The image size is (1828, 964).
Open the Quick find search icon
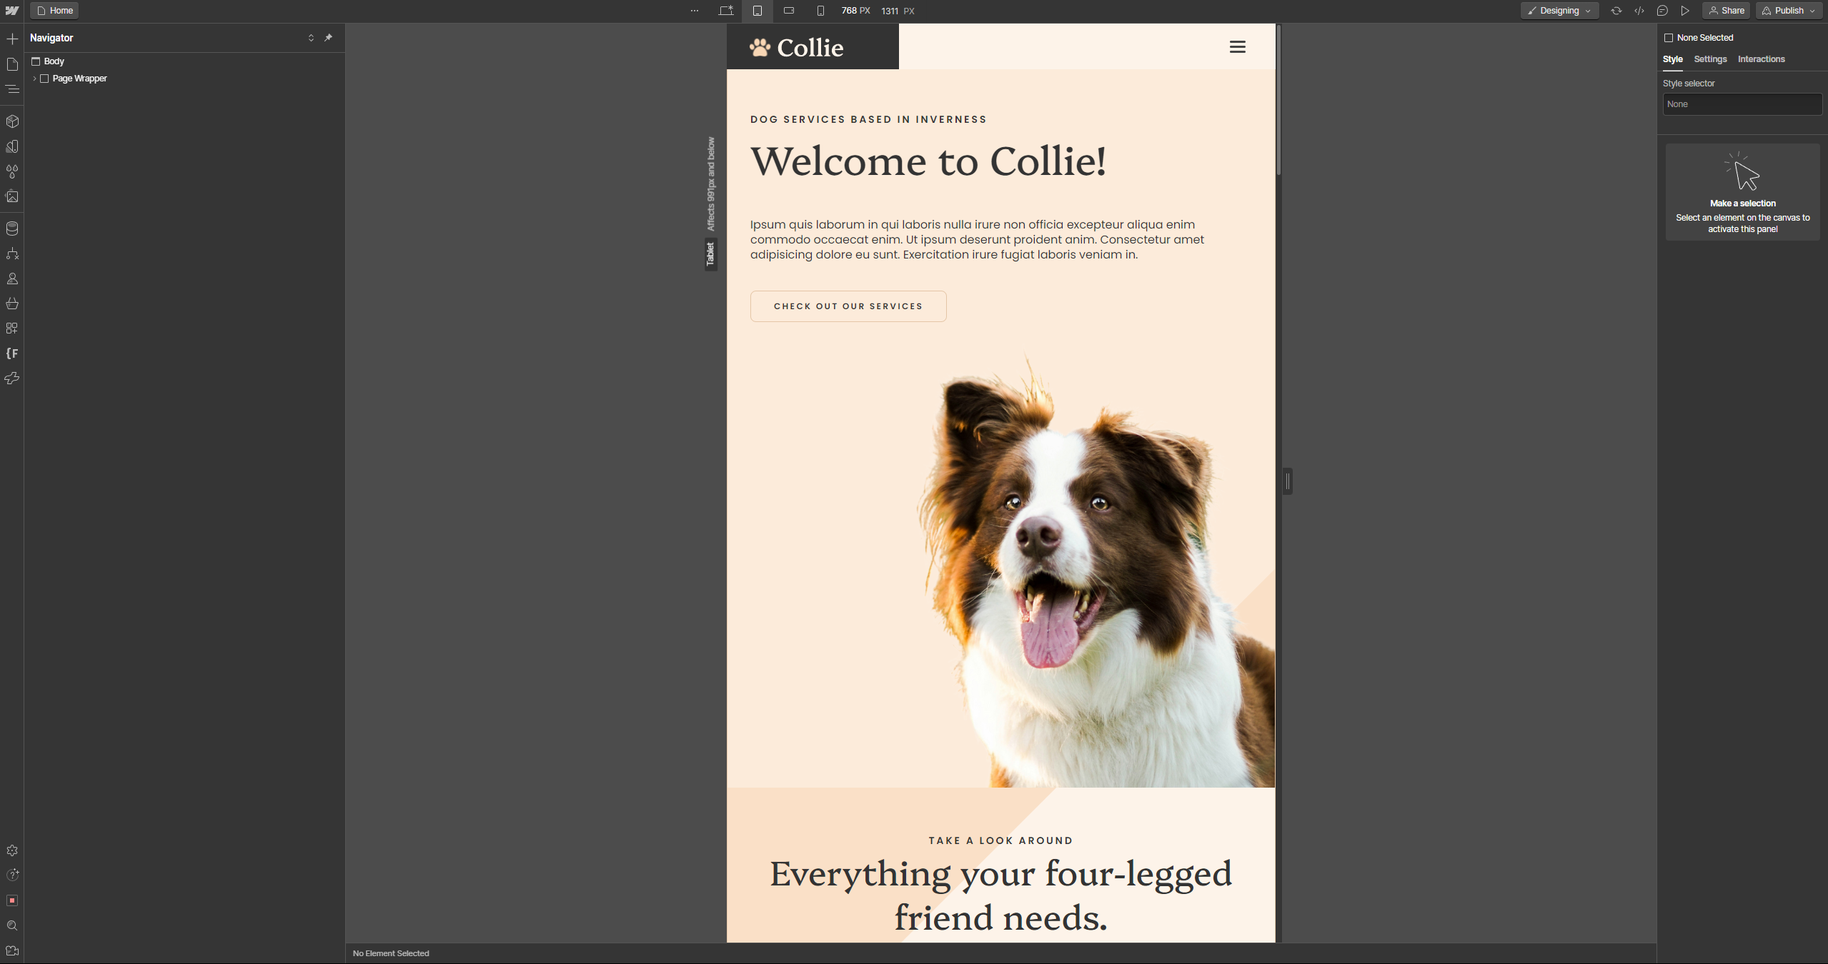click(x=12, y=925)
